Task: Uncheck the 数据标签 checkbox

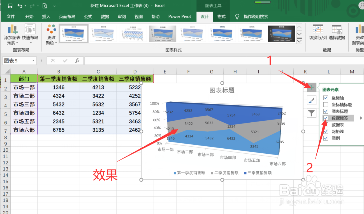Action: pos(326,118)
